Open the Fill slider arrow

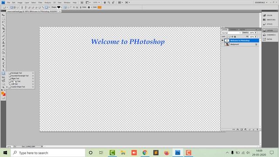point(256,37)
